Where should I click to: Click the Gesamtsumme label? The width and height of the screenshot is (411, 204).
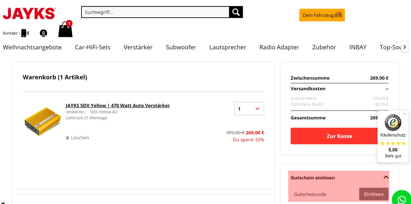pos(308,118)
